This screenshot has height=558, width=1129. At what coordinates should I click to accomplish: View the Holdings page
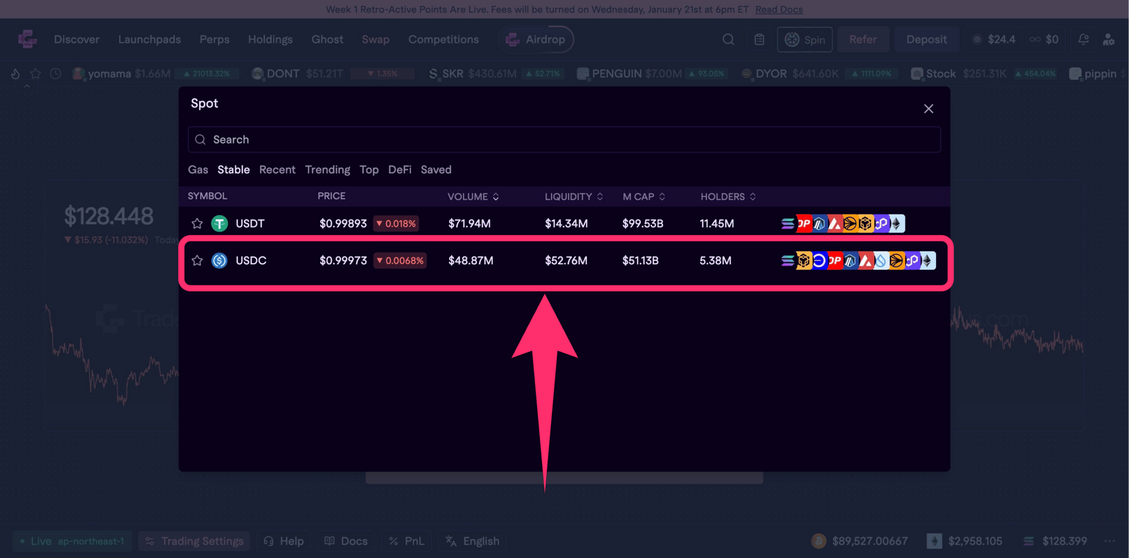[270, 39]
